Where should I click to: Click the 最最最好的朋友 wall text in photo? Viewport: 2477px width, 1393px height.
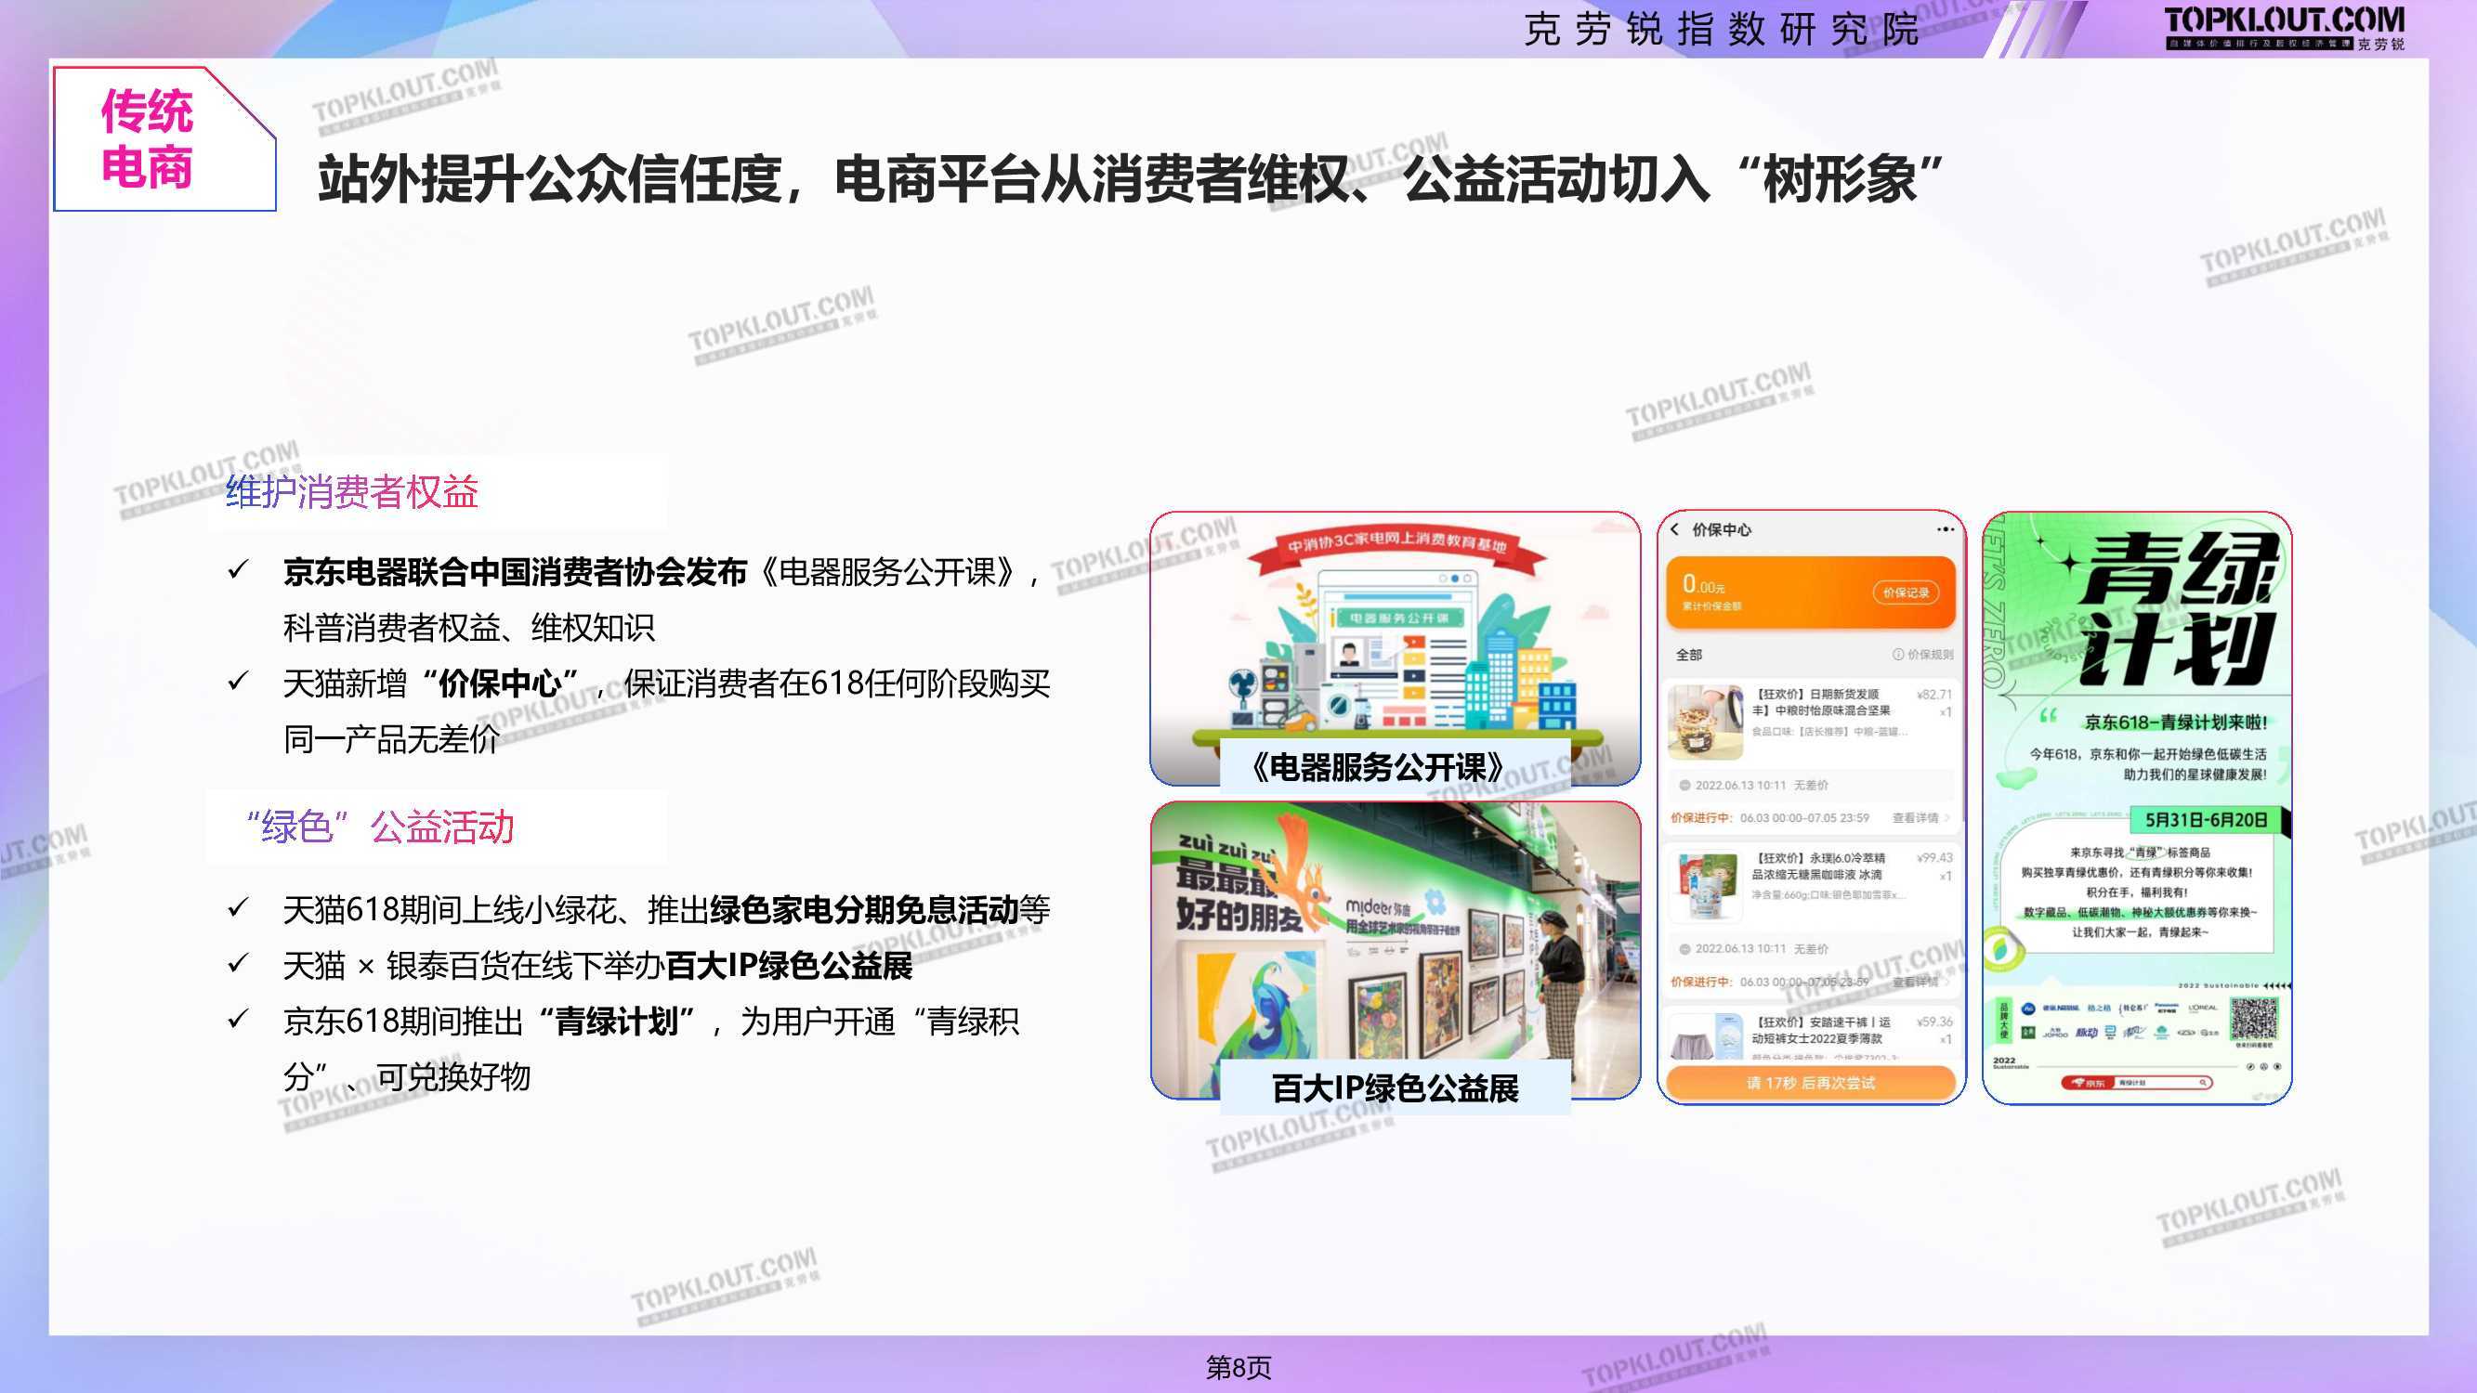point(1238,896)
